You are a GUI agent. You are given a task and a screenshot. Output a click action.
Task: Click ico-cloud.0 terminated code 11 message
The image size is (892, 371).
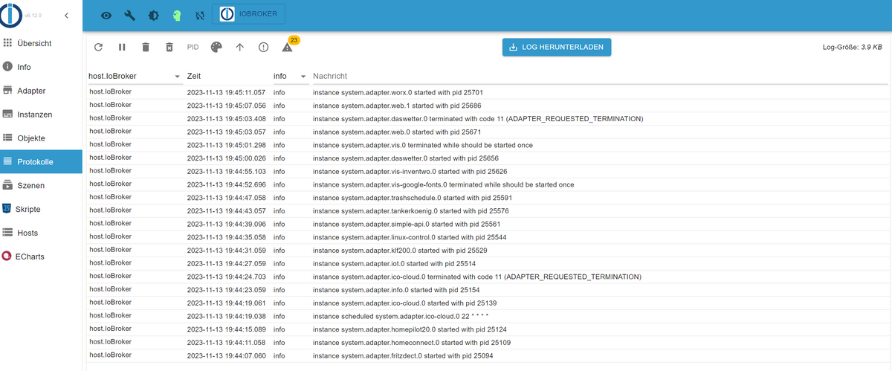click(x=476, y=277)
